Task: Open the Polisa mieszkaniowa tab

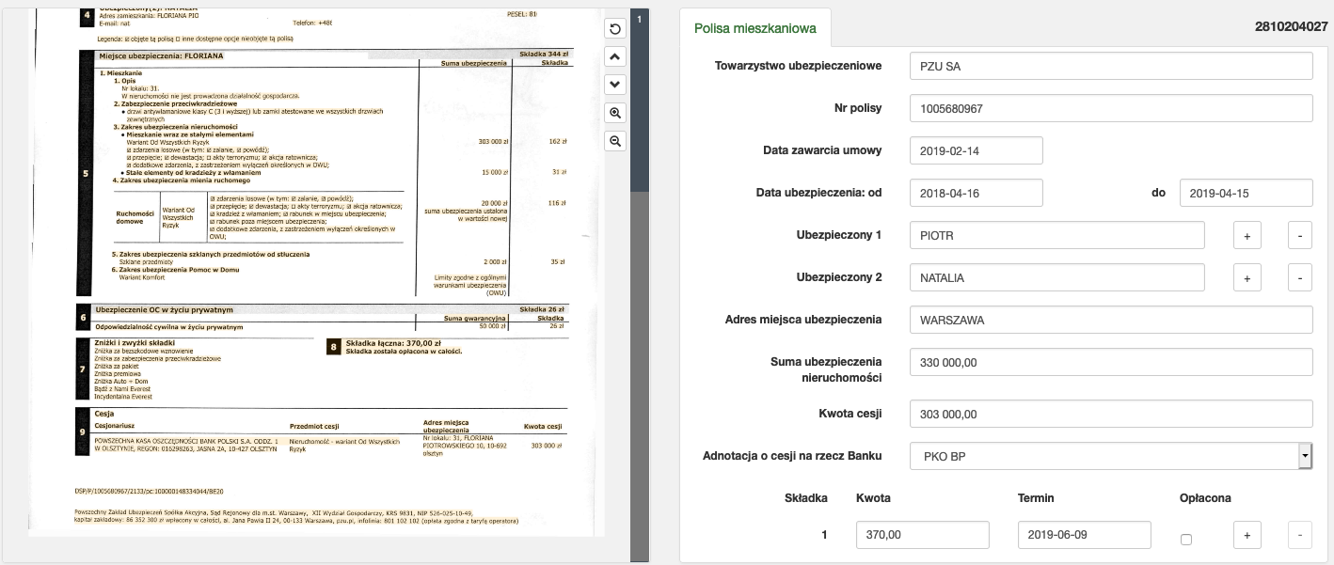Action: pyautogui.click(x=755, y=27)
